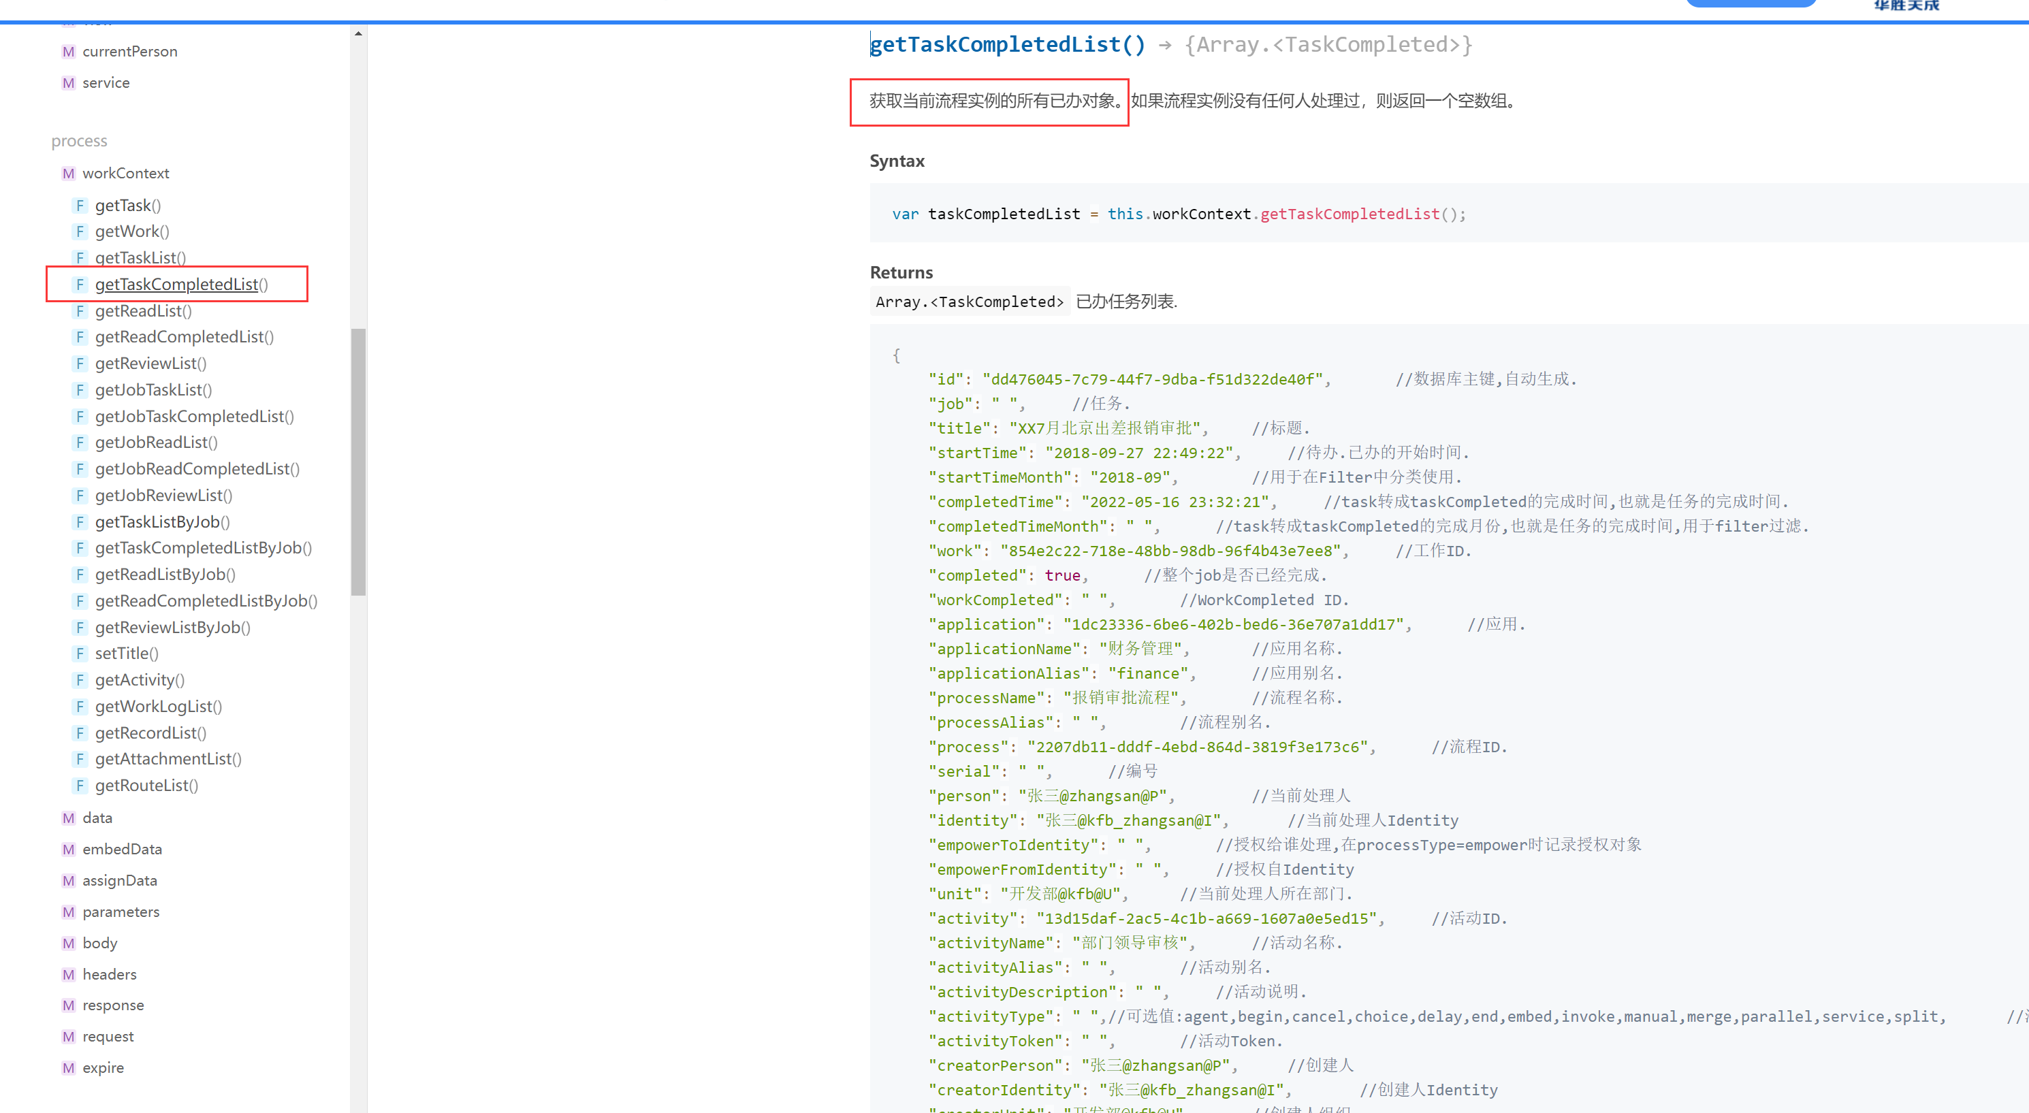Open the getReadList() function entry
The width and height of the screenshot is (2029, 1113).
pos(144,311)
